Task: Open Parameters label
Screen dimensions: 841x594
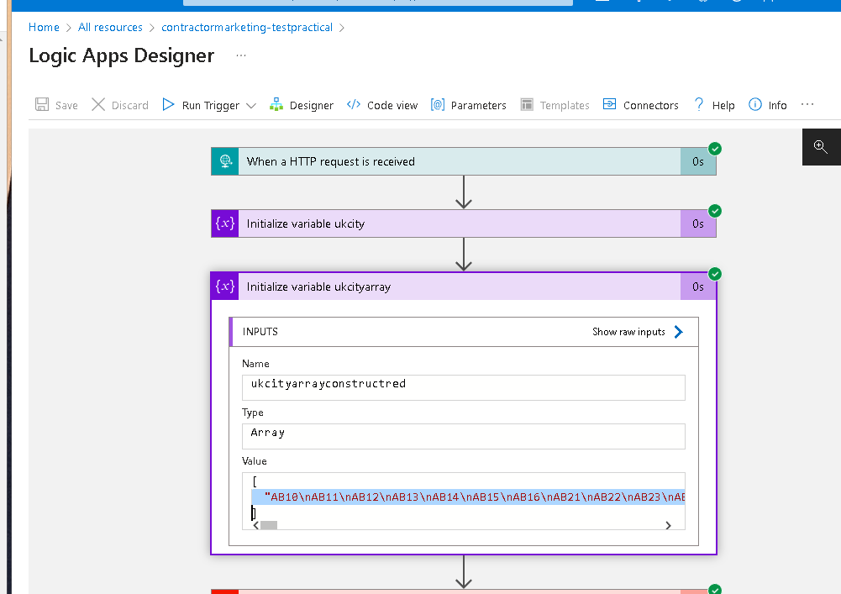Action: 478,105
